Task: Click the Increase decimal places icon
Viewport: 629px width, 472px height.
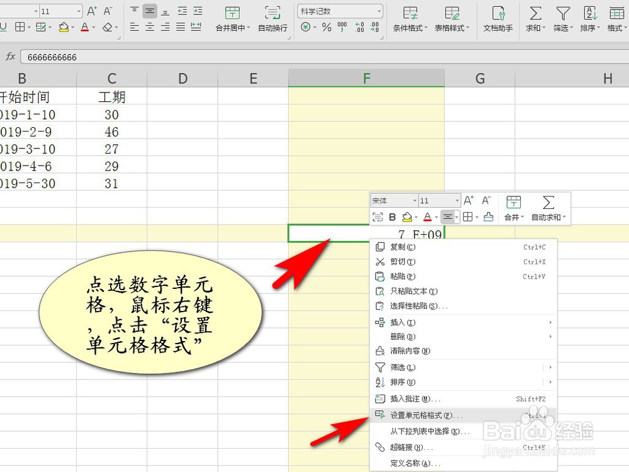Action: [358, 27]
